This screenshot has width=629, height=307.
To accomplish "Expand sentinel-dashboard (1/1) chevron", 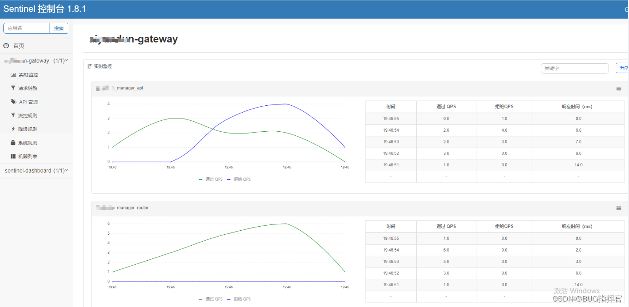I will tap(66, 170).
